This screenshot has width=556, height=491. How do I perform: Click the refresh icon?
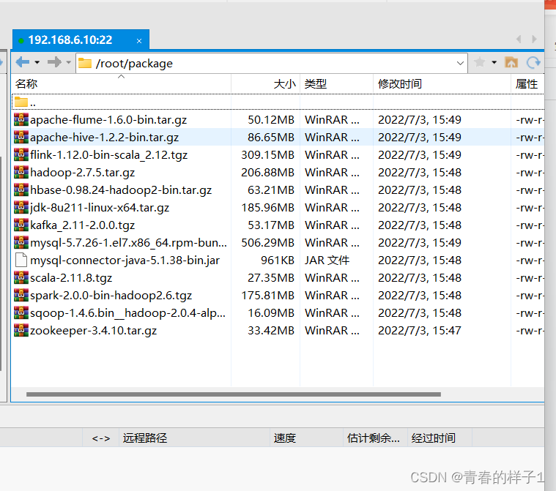pyautogui.click(x=533, y=63)
